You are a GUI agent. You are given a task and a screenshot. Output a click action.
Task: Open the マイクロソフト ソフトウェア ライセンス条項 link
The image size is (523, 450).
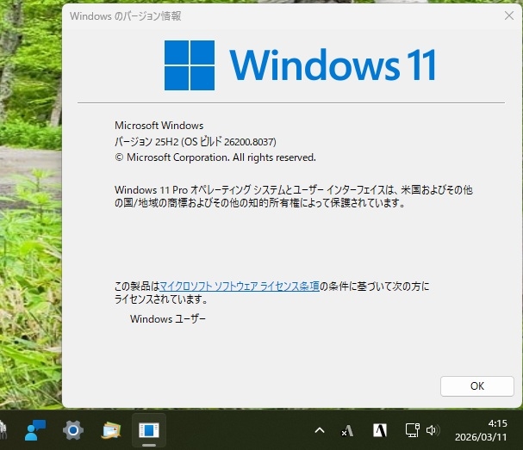pos(240,287)
